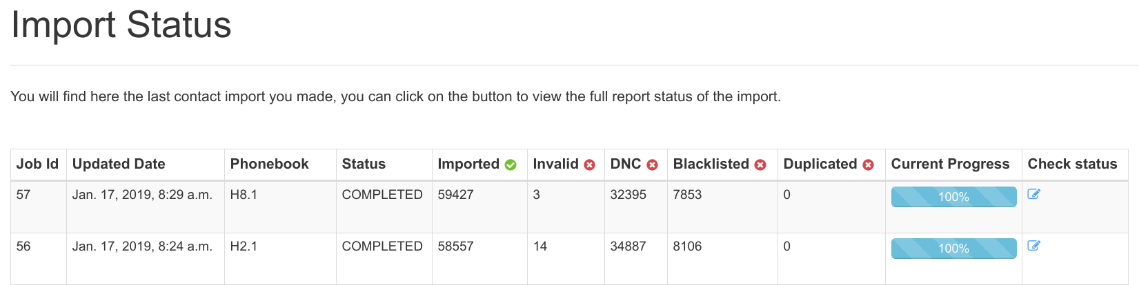Click the red X icon beside DNC

pos(652,165)
